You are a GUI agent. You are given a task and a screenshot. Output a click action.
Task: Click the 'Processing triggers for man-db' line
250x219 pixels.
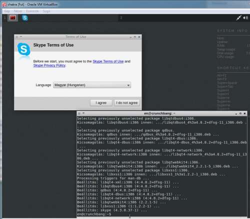pos(113,178)
